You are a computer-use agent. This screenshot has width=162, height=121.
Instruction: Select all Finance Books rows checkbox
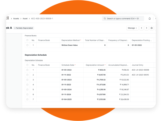27,40
